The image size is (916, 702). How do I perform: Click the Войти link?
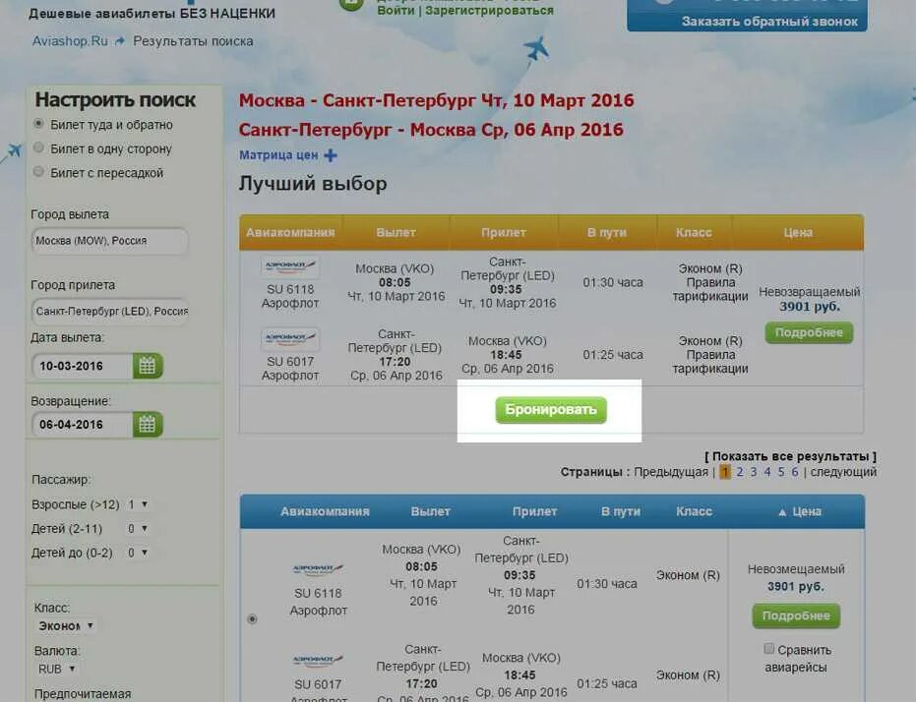[397, 11]
